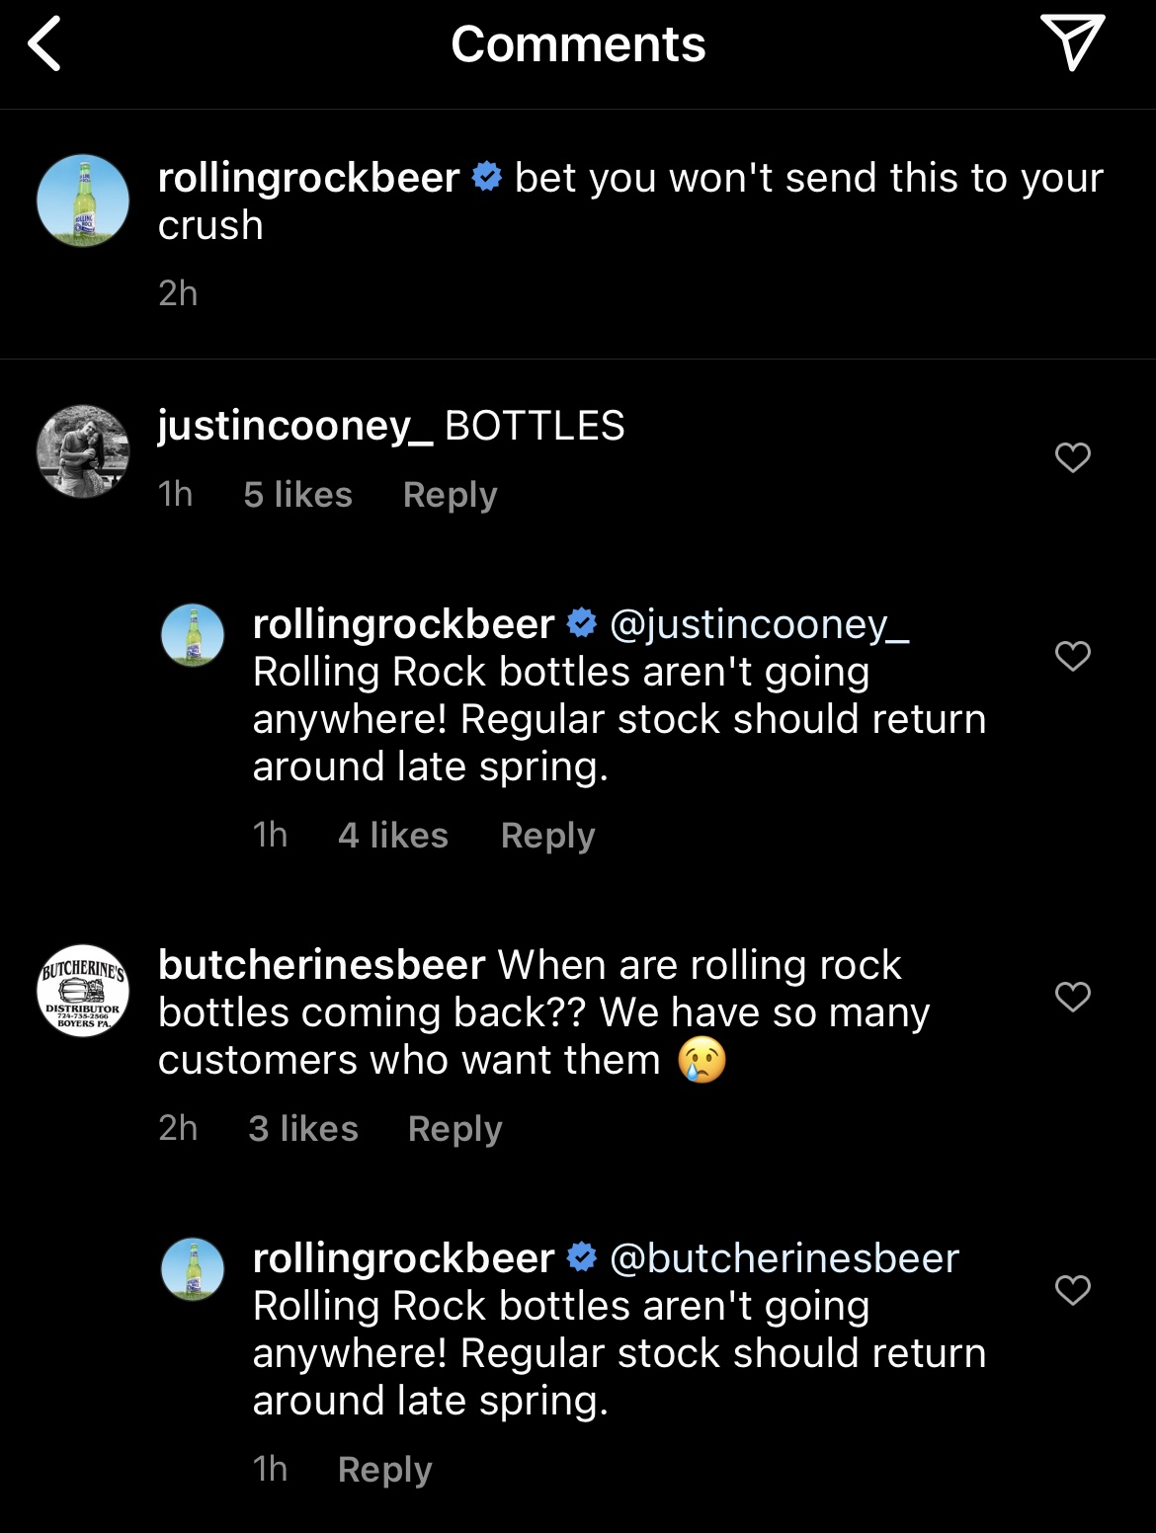Reply to justincooney_'s BOTTLES comment
This screenshot has width=1156, height=1533.
click(x=450, y=494)
